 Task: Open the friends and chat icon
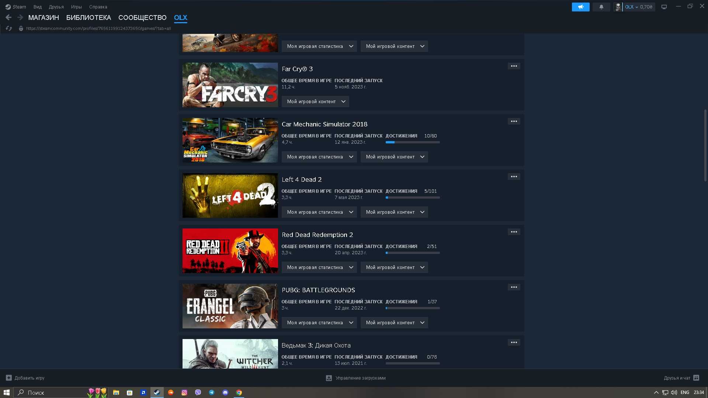(696, 378)
